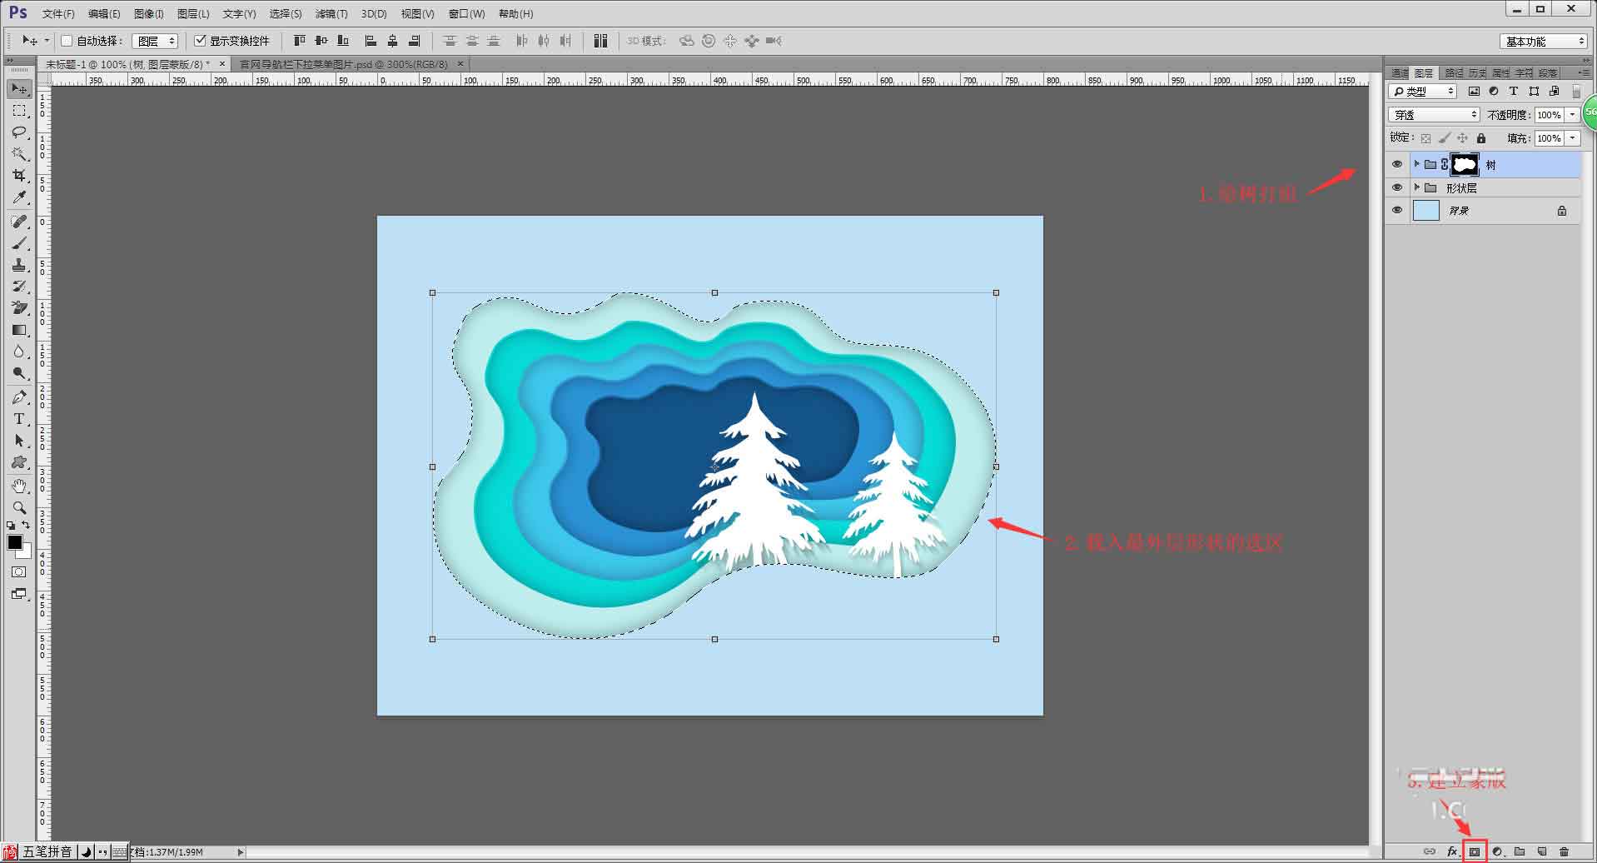This screenshot has width=1597, height=863.
Task: Expand the 树 layer group
Action: 1416,164
